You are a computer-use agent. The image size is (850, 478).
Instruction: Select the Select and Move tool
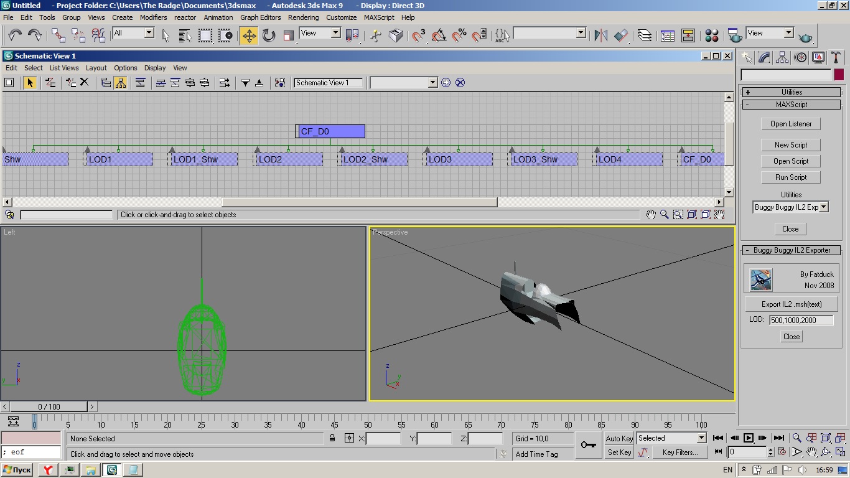249,35
